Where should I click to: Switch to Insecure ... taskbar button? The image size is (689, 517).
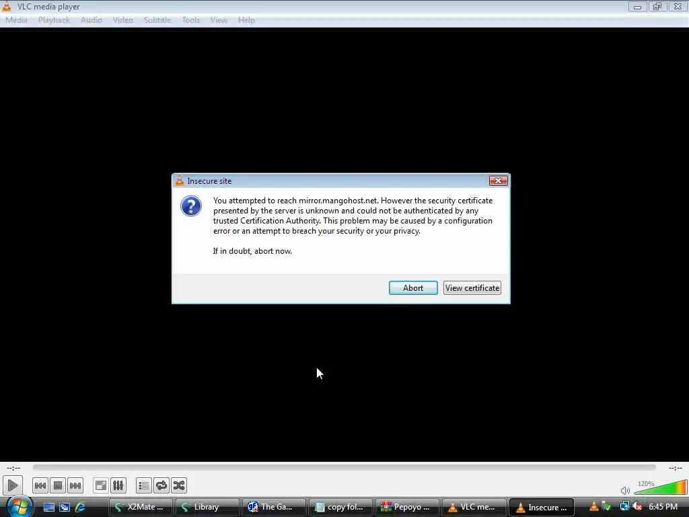pyautogui.click(x=542, y=507)
